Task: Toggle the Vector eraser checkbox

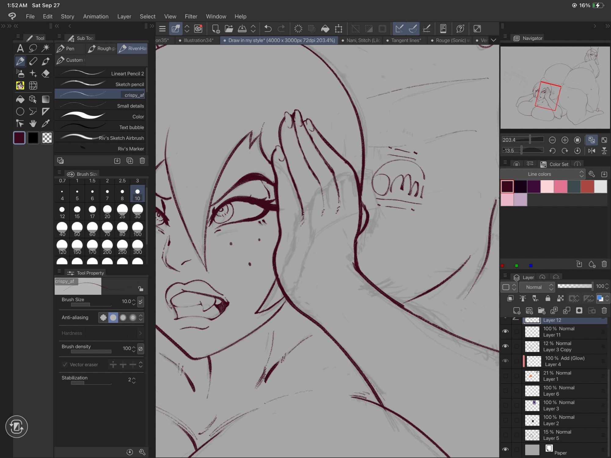Action: click(x=65, y=365)
